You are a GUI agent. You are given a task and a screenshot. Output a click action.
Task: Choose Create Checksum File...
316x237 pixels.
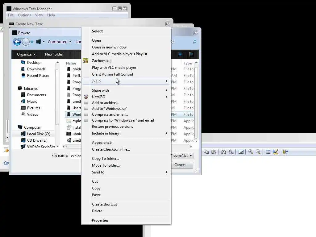126,149
